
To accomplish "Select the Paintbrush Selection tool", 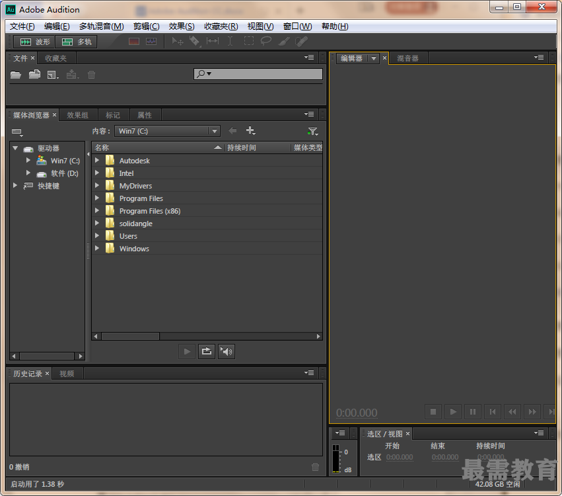I will pos(283,42).
